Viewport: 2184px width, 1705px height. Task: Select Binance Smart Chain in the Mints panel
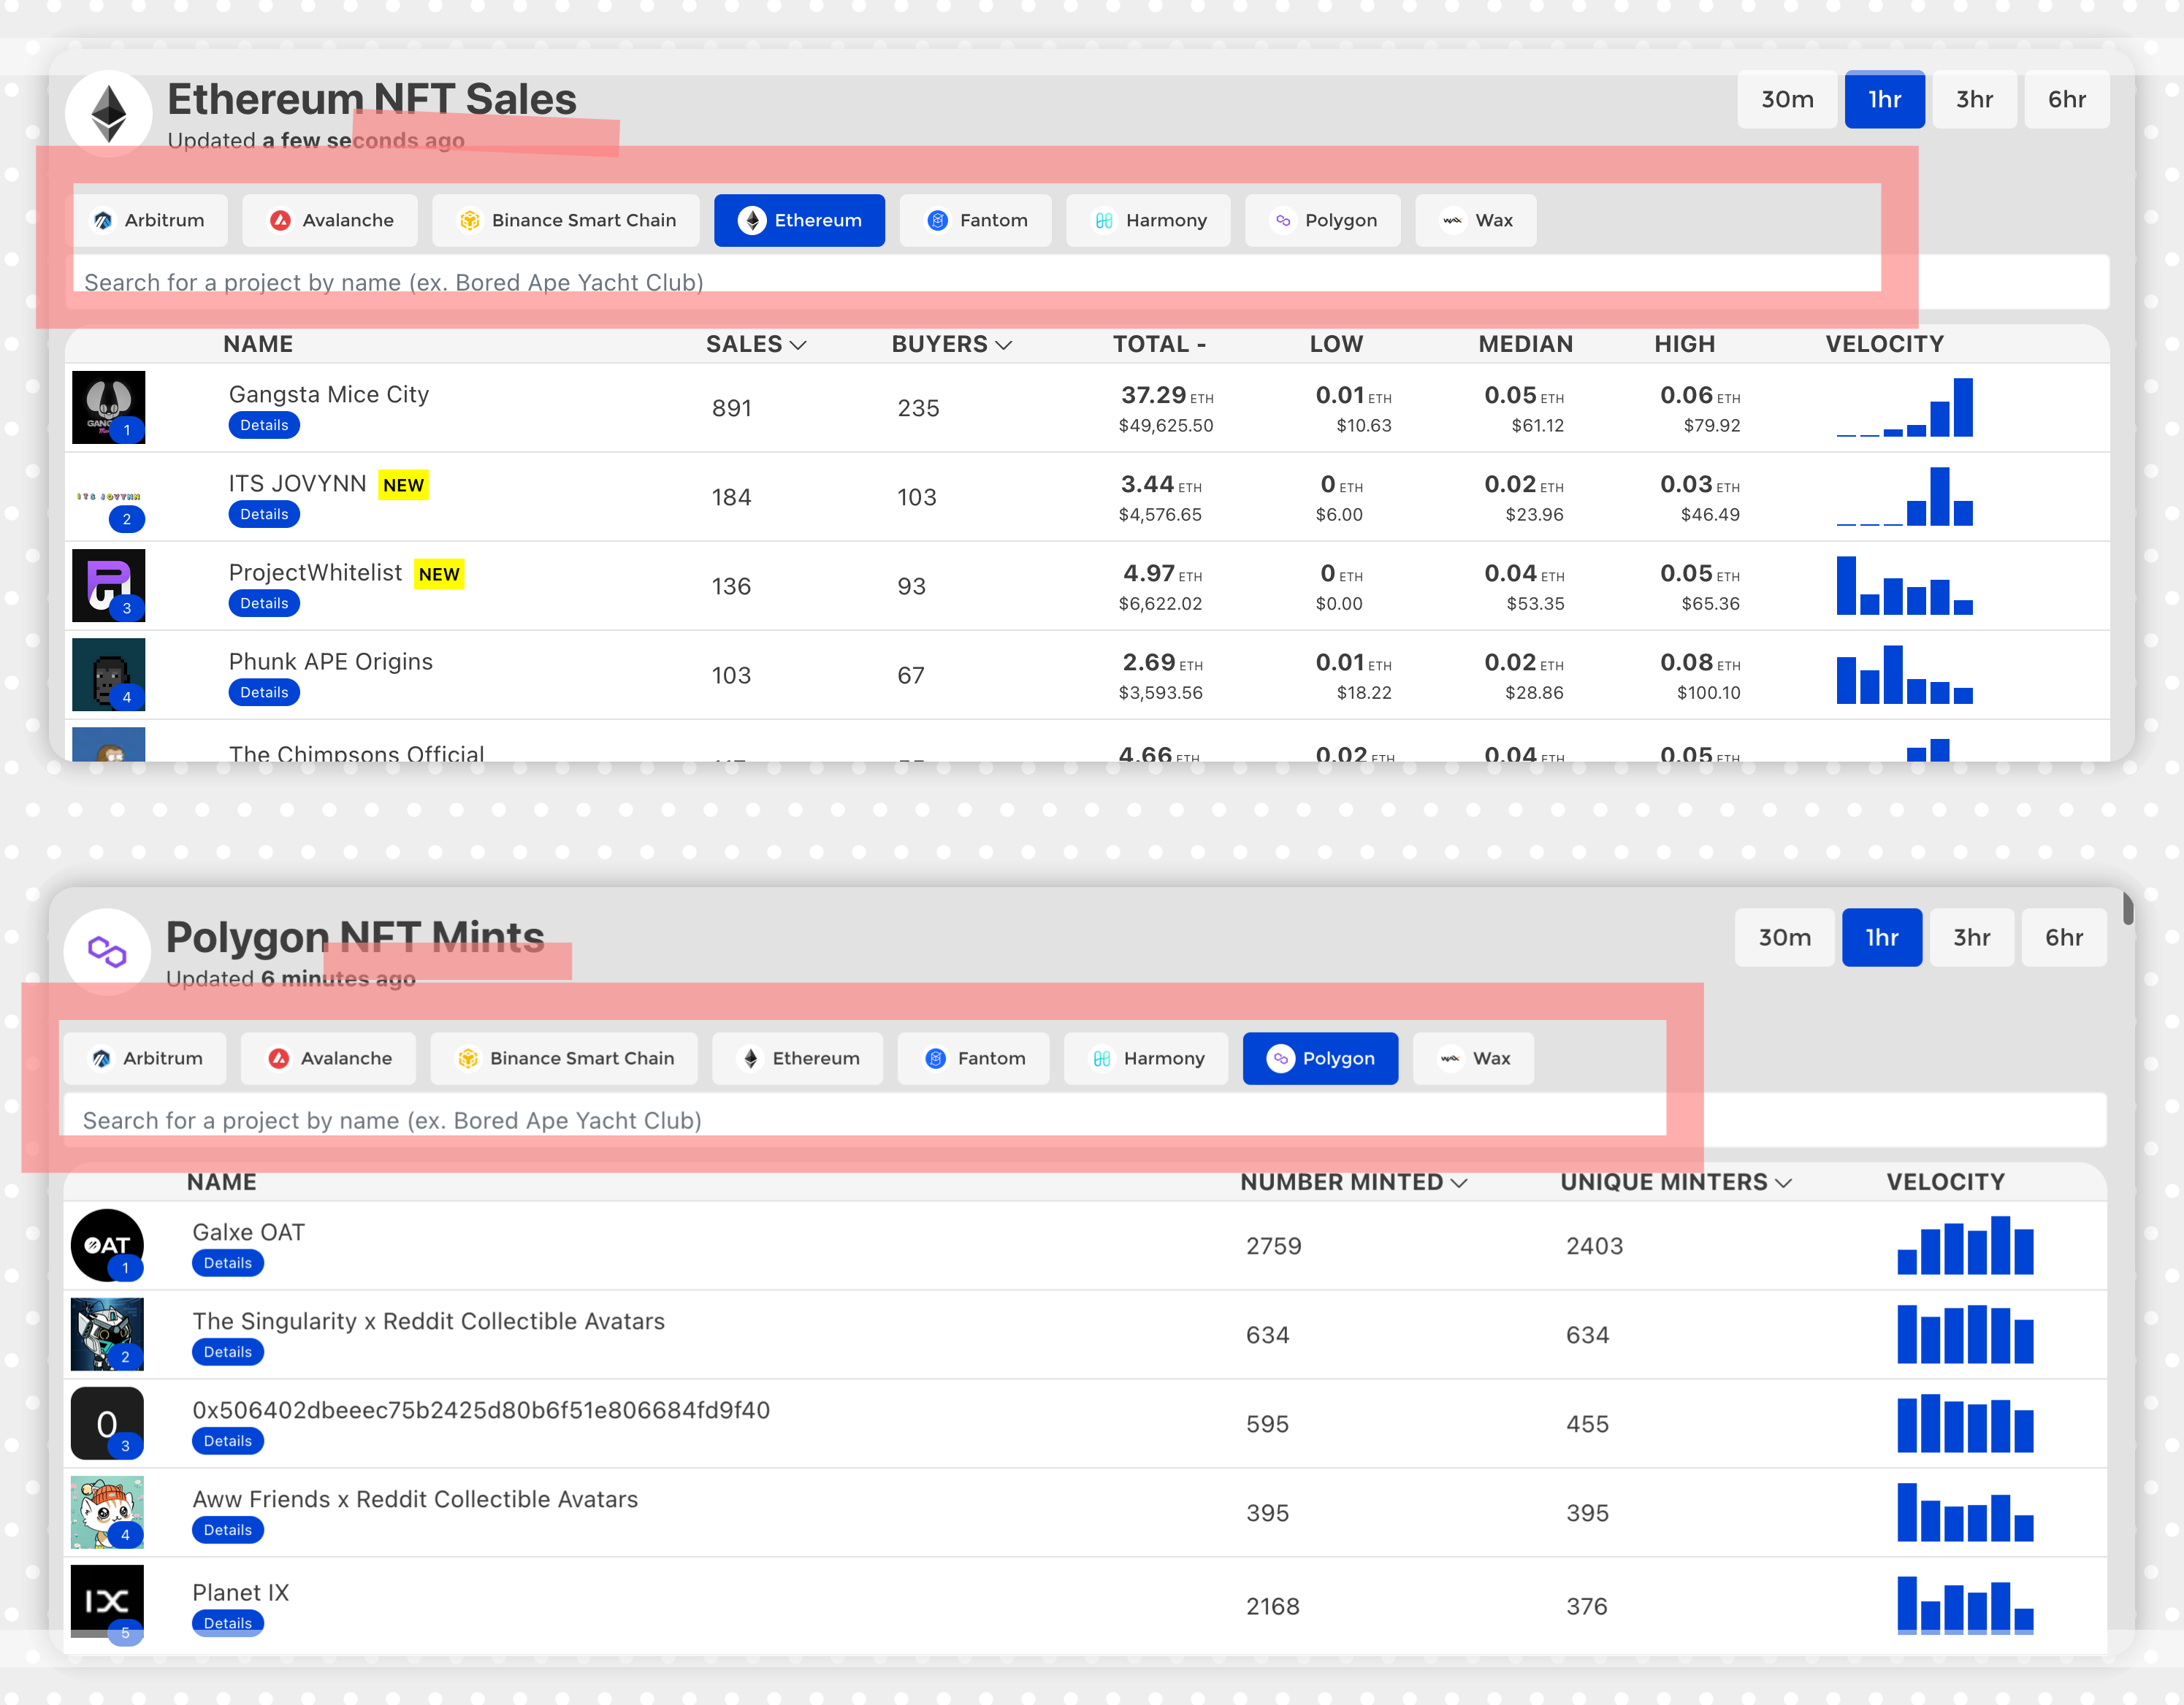click(x=564, y=1058)
